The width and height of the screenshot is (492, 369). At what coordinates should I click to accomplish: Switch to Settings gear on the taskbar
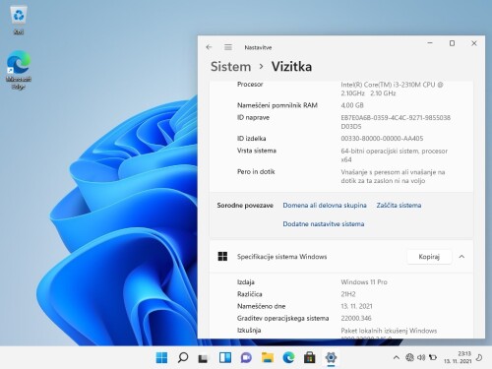tap(331, 357)
